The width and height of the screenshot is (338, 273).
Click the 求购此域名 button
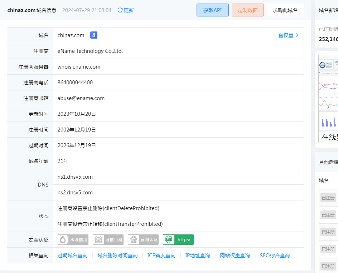click(x=285, y=10)
